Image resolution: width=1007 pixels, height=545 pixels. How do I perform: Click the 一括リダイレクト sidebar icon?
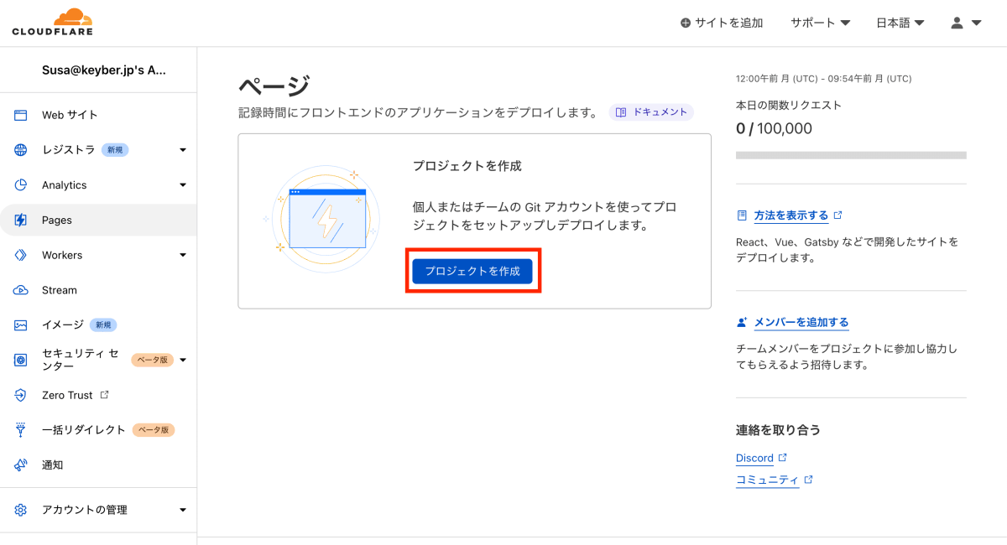coord(21,429)
